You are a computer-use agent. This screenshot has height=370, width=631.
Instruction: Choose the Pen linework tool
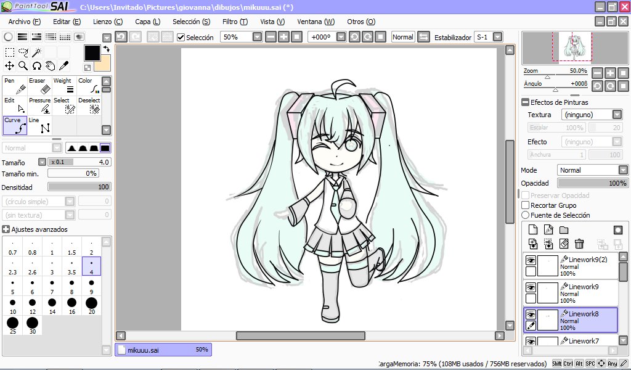coord(15,86)
